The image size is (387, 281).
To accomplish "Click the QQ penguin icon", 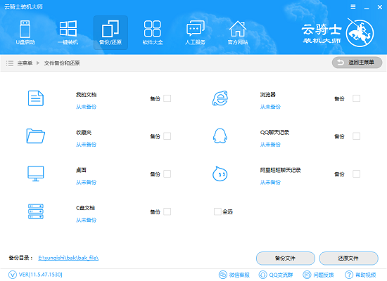I will pyautogui.click(x=220, y=136).
